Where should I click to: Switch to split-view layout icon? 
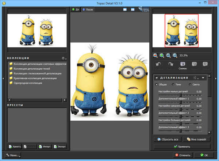tap(132, 9)
